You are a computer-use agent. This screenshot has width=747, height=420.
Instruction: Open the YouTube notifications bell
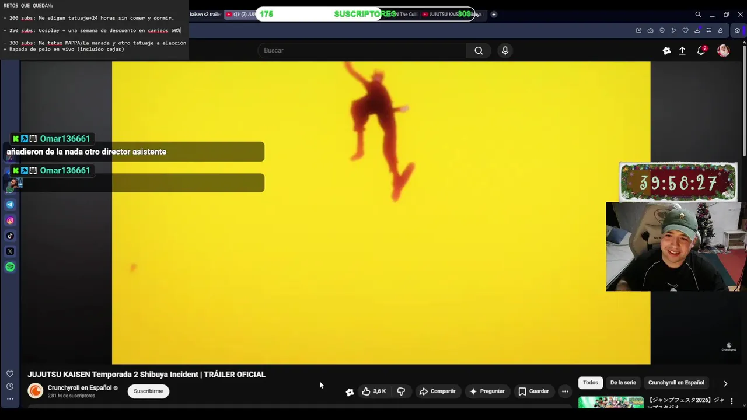click(701, 51)
